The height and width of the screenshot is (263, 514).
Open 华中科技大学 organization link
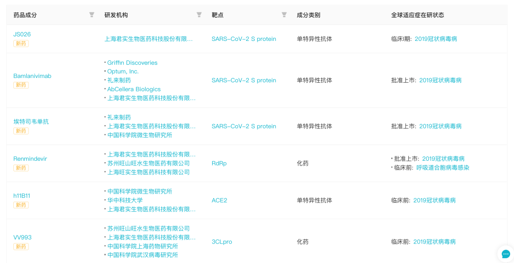125,200
